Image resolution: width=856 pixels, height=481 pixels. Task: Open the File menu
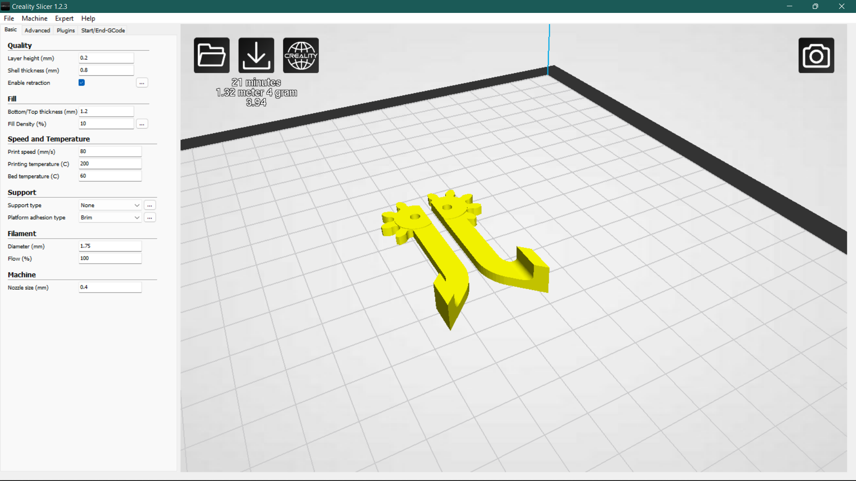click(x=8, y=18)
